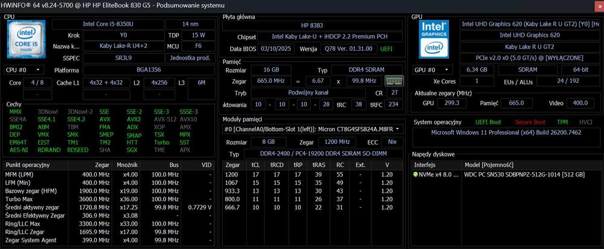Select the 'Turbo Max' operating point row
The height and width of the screenshot is (249, 604).
pos(109,199)
